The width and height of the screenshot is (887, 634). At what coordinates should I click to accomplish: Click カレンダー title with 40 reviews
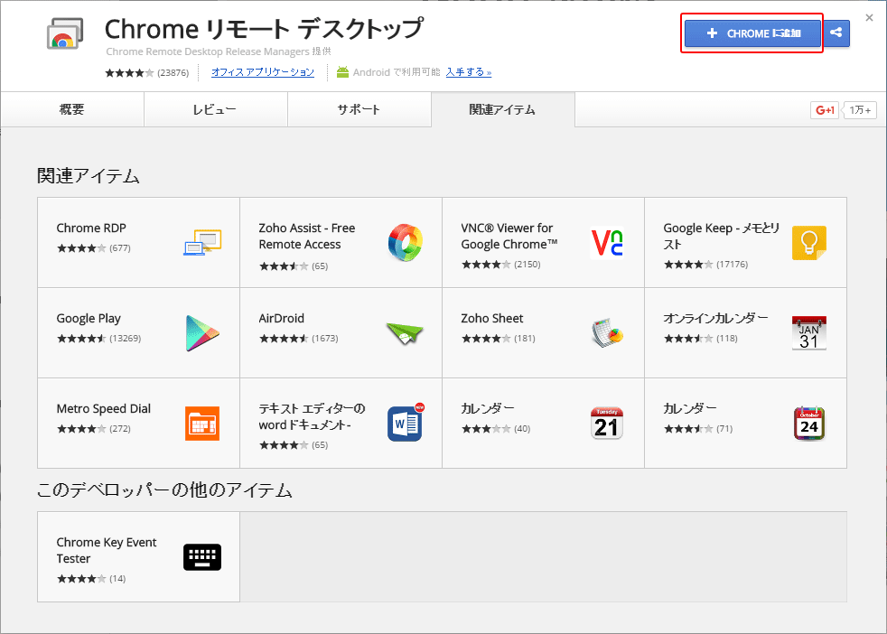point(488,408)
